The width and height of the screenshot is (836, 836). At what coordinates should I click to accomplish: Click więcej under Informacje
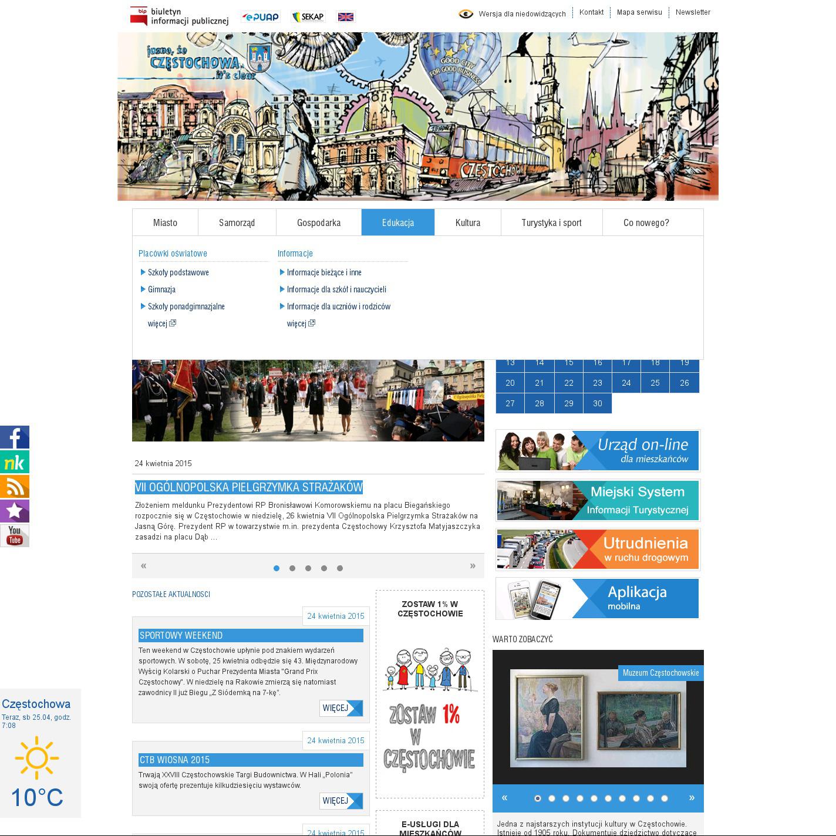coord(301,323)
